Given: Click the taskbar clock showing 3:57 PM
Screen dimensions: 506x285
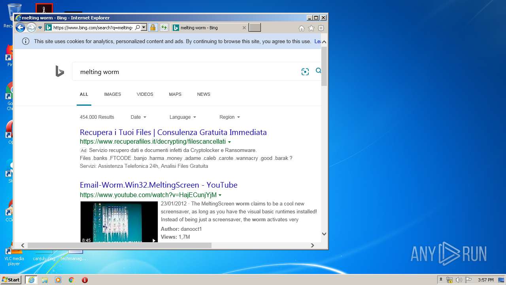Looking at the screenshot, I should [485, 280].
